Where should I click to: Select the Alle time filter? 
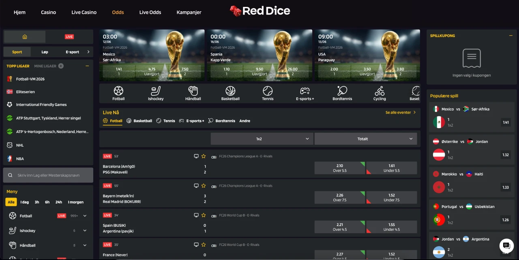[x=11, y=202]
